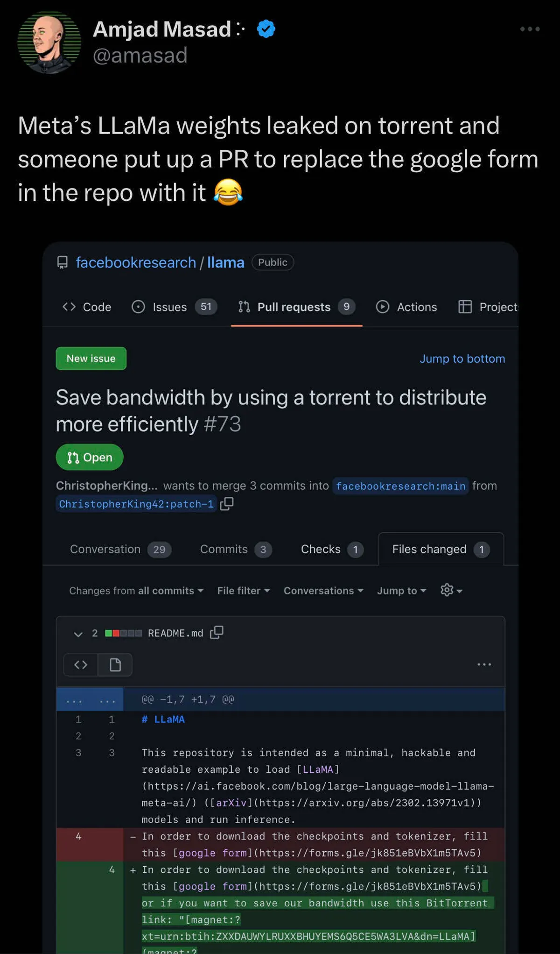Viewport: 560px width, 954px height.
Task: Click the 'Jump to bottom' link
Action: (x=462, y=359)
